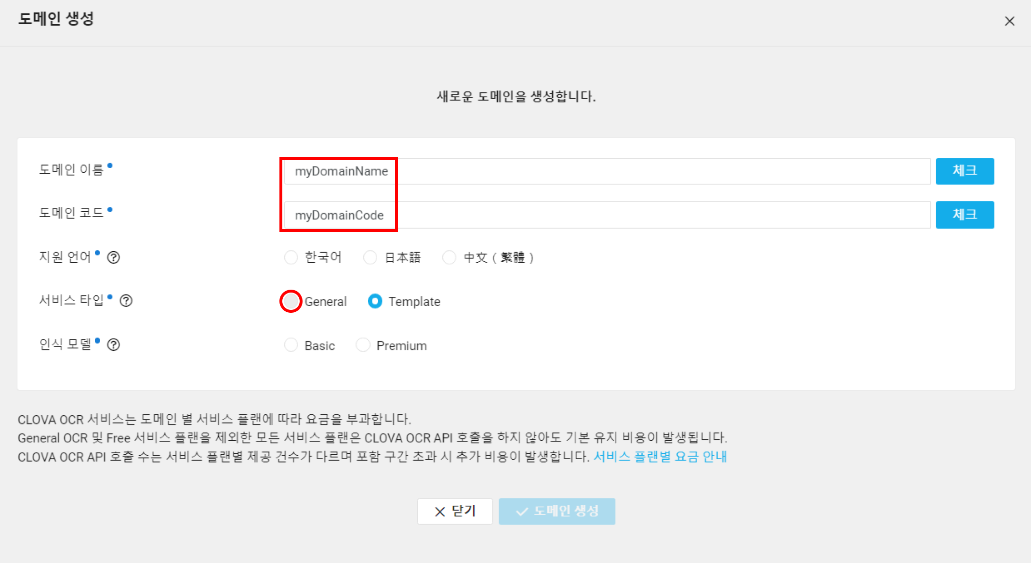Viewport: 1031px width, 563px height.
Task: Click help icon next to 서비스 타입
Action: (126, 301)
